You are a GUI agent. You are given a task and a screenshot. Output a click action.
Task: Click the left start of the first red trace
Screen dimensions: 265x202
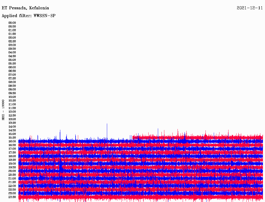pos(133,137)
